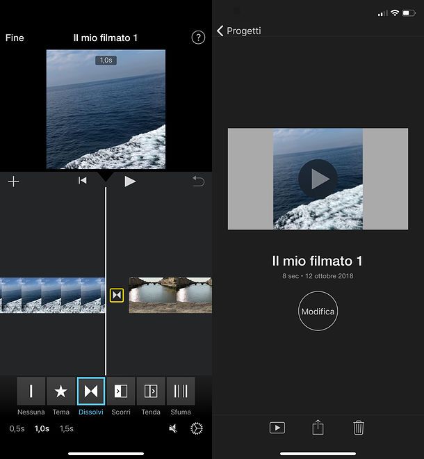
Task: Choose the Dissolvi transition icon
Action: click(91, 391)
